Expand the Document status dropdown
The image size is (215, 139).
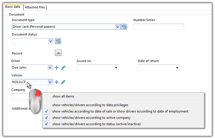tap(51, 41)
